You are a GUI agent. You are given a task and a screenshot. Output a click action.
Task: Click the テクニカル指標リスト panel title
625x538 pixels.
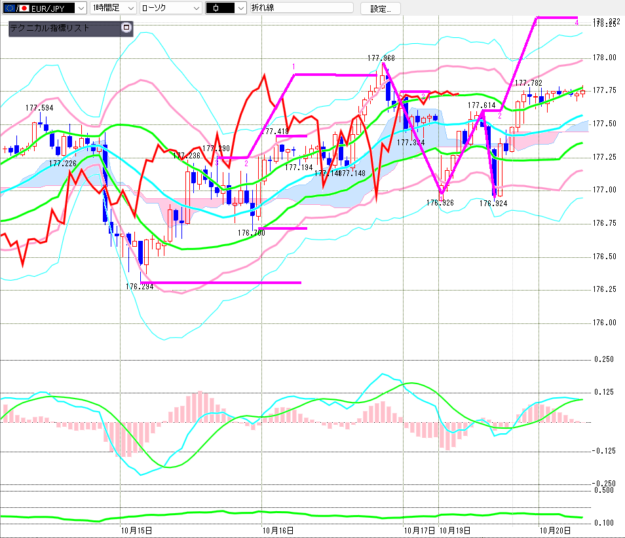(x=49, y=28)
